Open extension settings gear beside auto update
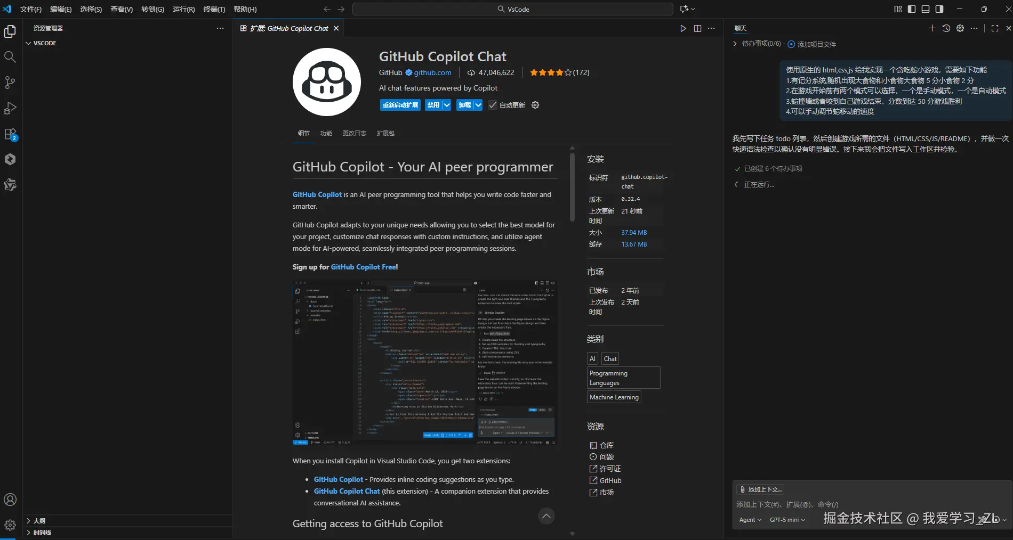This screenshot has height=540, width=1013. (535, 105)
